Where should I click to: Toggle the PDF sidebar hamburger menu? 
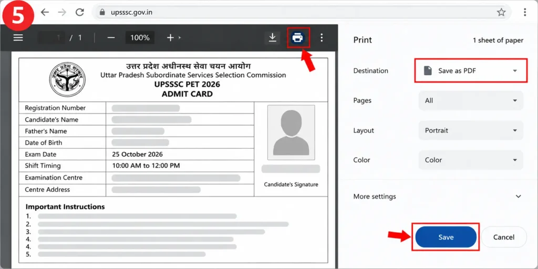18,38
